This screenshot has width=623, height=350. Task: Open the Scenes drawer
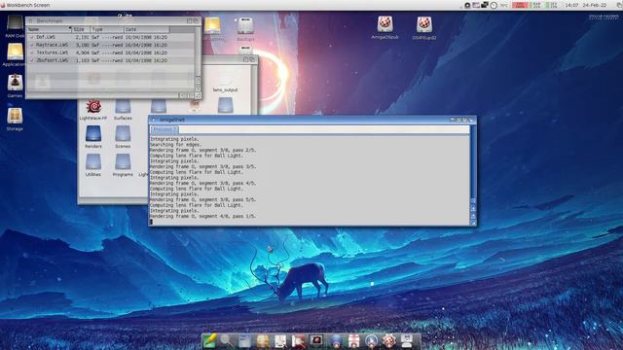(x=123, y=134)
